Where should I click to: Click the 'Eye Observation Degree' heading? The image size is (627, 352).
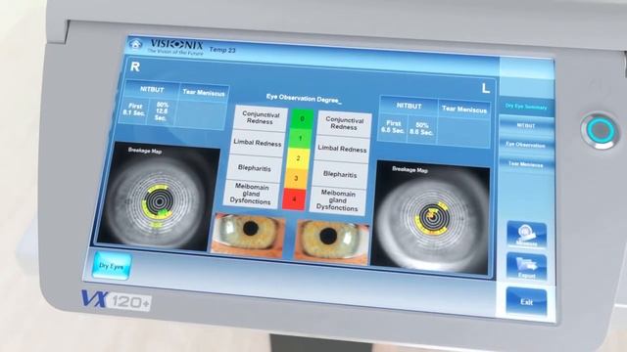pyautogui.click(x=304, y=98)
